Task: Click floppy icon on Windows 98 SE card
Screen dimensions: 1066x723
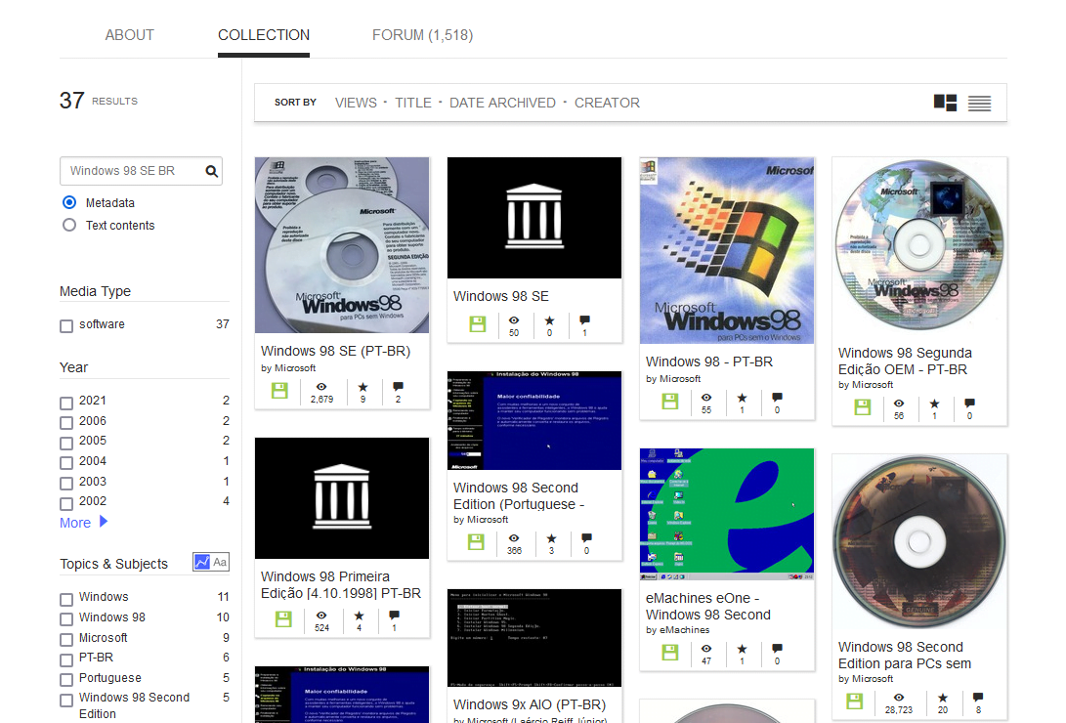Action: (x=477, y=323)
